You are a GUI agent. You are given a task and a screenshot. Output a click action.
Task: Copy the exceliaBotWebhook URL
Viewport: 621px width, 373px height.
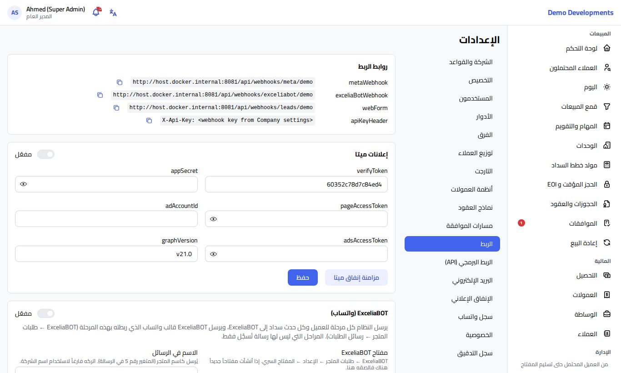[100, 95]
